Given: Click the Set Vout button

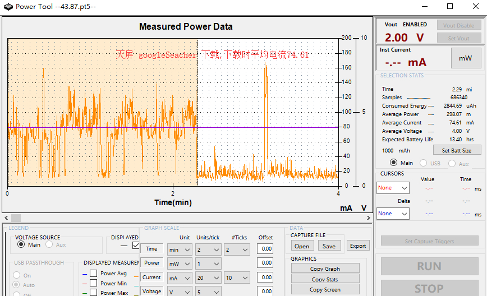Looking at the screenshot, I should [459, 38].
